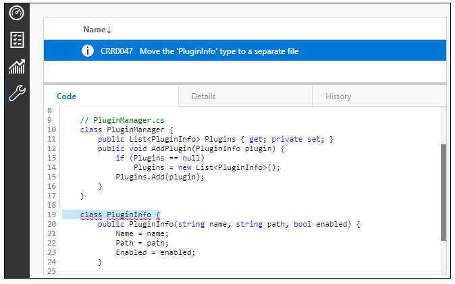Open the checklist icon in sidebar
The height and width of the screenshot is (284, 455).
coord(17,39)
